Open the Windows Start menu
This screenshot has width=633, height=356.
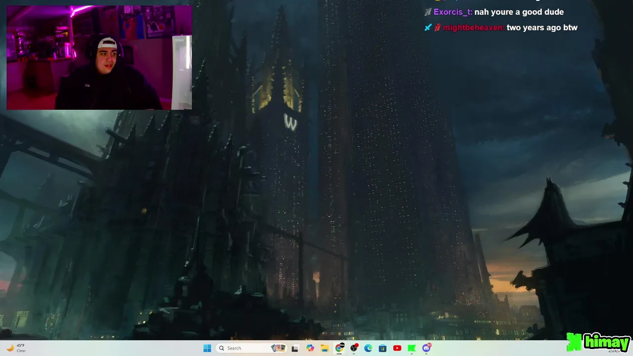pyautogui.click(x=207, y=348)
